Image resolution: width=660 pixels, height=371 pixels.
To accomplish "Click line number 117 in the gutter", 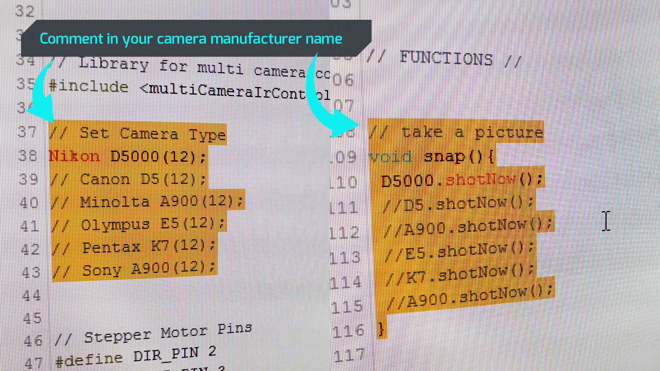I will pos(349,356).
